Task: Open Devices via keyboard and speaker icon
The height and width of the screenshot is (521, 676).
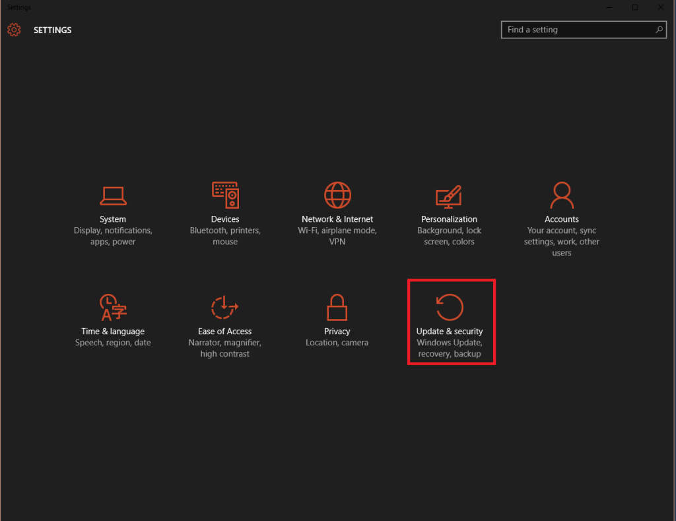Action: 225,195
